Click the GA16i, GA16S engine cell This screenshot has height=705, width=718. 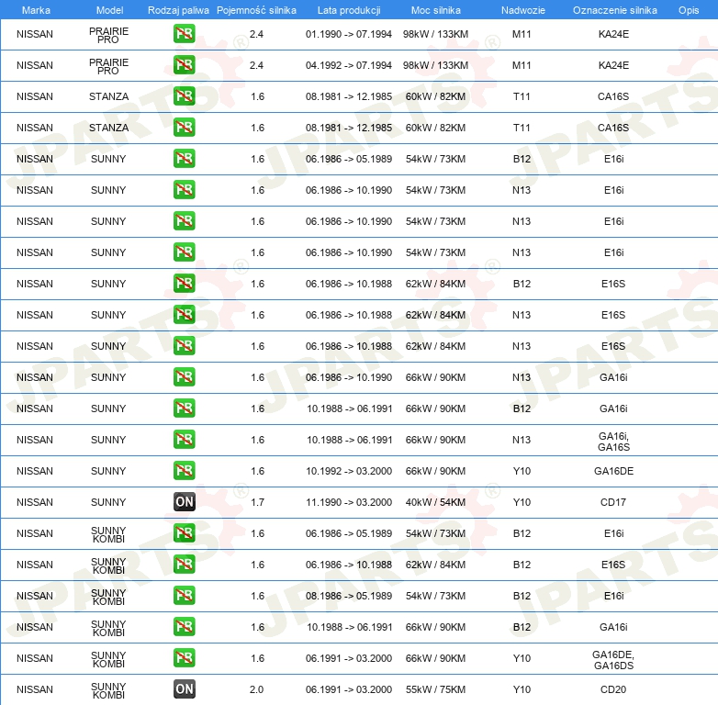click(613, 442)
